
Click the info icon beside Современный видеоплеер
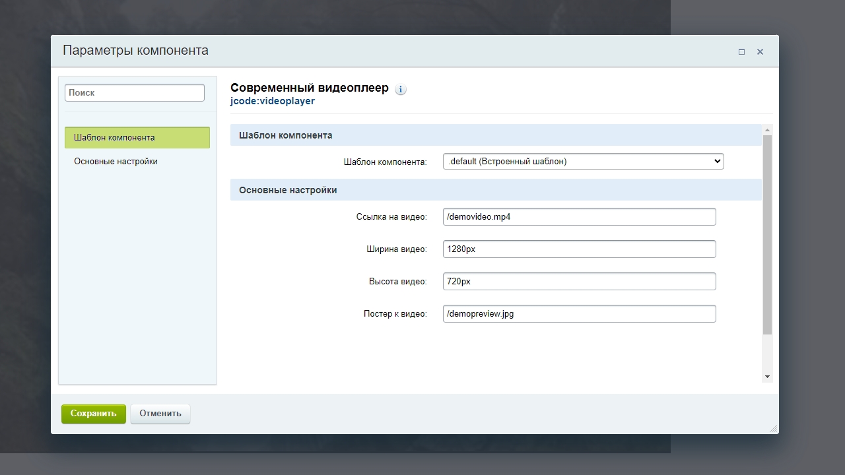401,89
